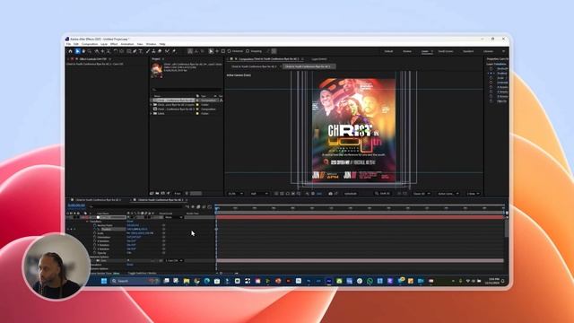Open the Half resolution dropdown
Image resolution: width=574 pixels, height=323 pixels.
[259, 194]
